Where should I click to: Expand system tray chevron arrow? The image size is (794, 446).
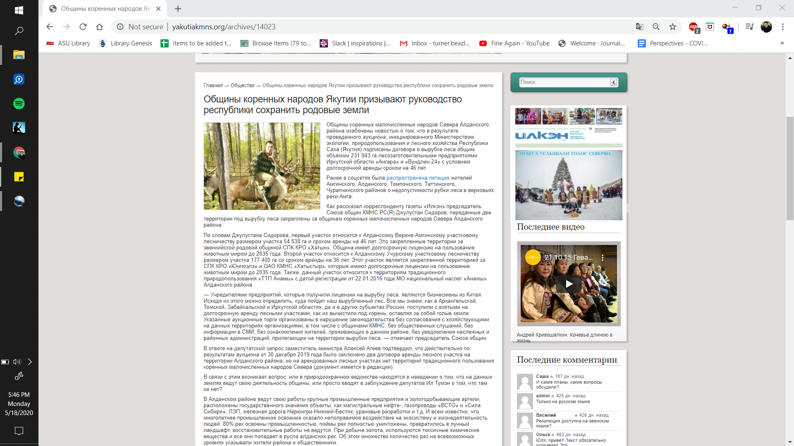pyautogui.click(x=30, y=362)
